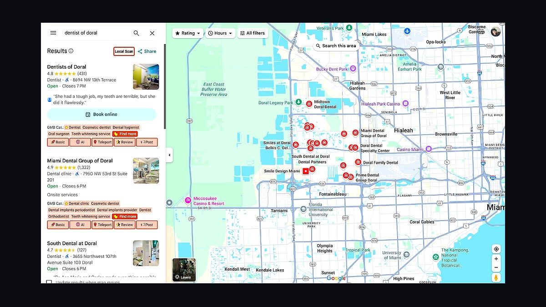Click the Midtown Doral Dental map pin
The width and height of the screenshot is (546, 307).
pos(309,104)
